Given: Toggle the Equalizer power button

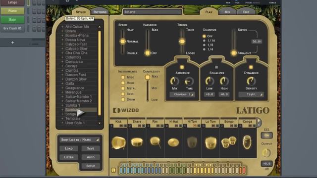Looking at the screenshot, I should pos(216,67).
